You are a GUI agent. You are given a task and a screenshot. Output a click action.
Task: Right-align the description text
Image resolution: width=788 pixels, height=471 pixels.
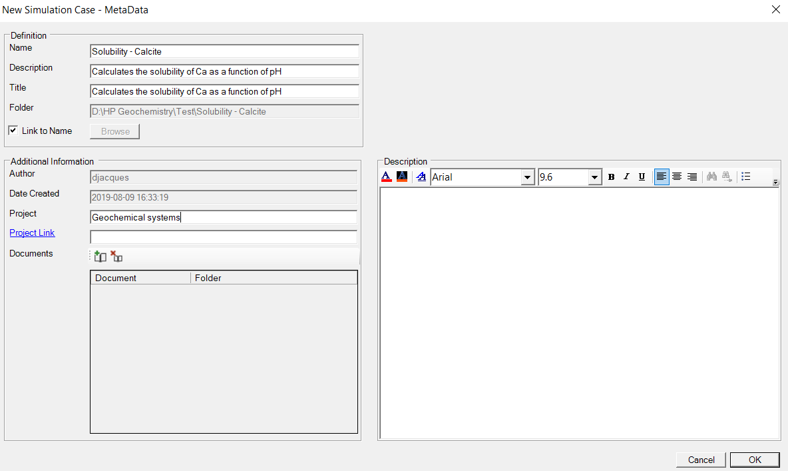692,177
